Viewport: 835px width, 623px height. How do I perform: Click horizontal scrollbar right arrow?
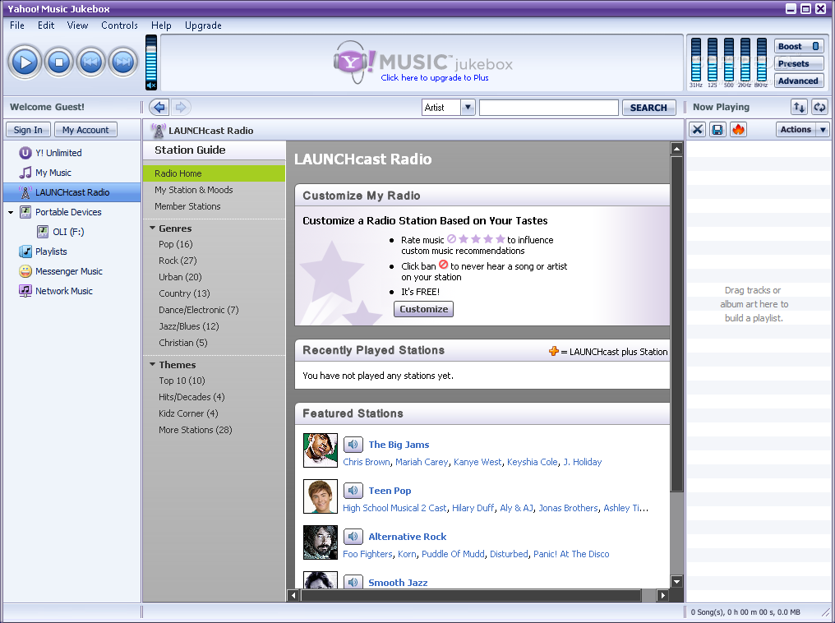[662, 595]
